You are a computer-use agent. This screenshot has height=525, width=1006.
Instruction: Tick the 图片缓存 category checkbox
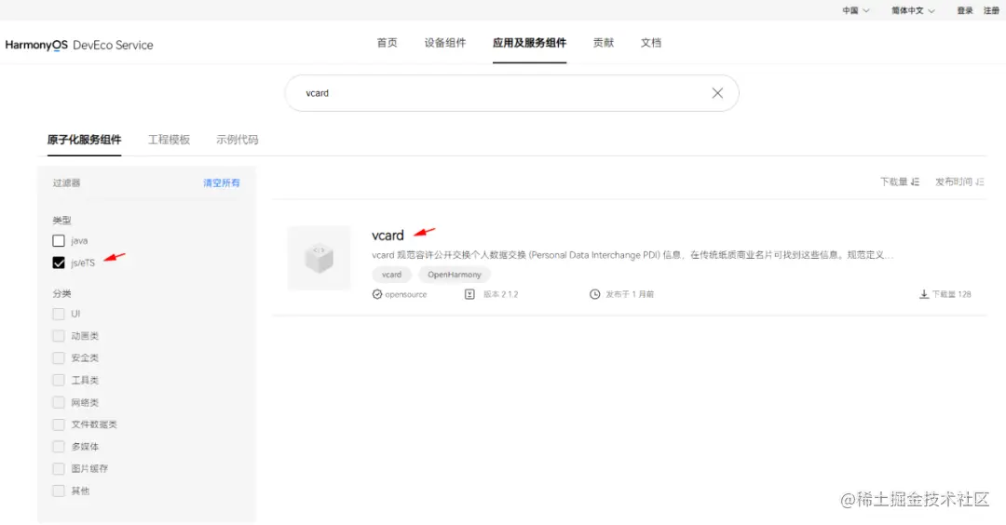[59, 468]
